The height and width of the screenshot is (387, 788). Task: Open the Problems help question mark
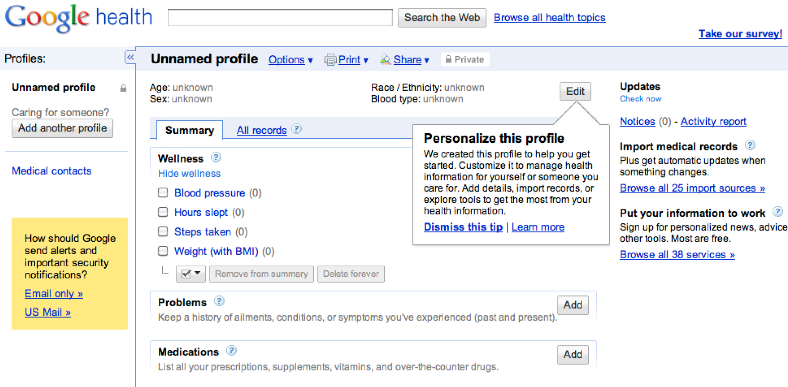click(x=219, y=301)
